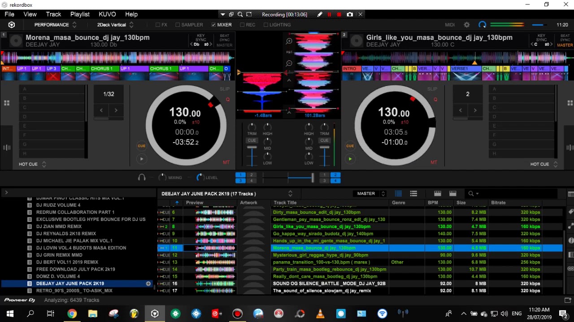Click deck 2 loop left arrow
Screen dimensions: 574x322
(460, 110)
